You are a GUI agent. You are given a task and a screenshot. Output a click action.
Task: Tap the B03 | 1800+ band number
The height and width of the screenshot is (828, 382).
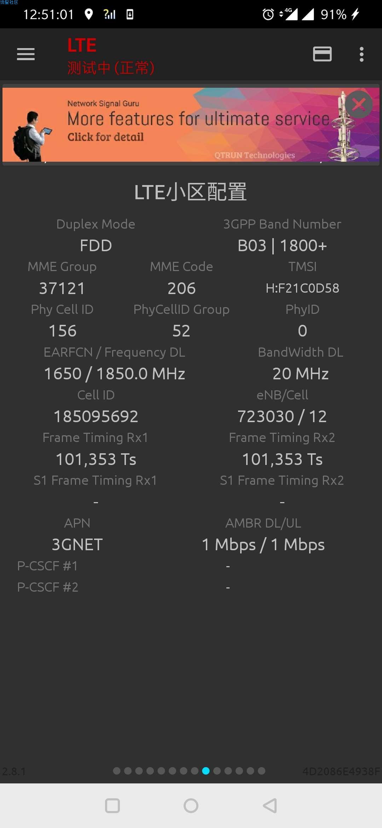(x=282, y=246)
